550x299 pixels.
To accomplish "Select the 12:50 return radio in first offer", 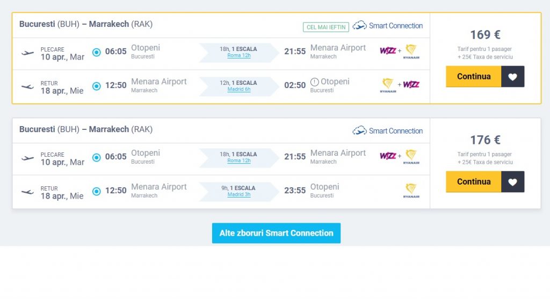I will (97, 86).
